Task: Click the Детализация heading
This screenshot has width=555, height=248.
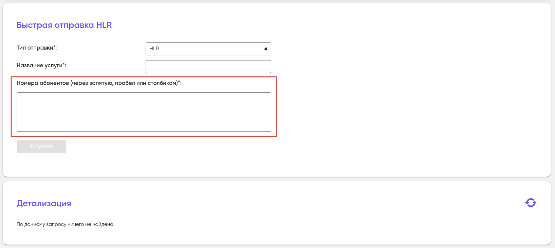Action: coord(44,203)
